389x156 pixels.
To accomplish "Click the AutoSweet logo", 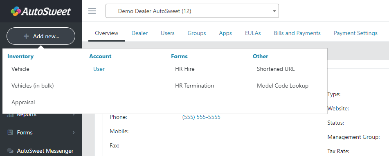I will 41,11.
